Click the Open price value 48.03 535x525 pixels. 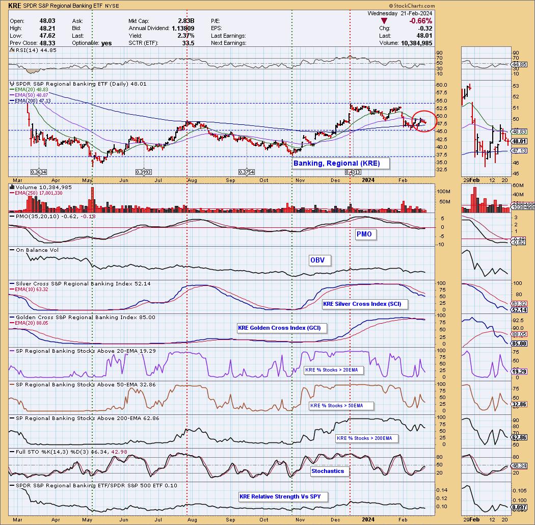(47, 21)
